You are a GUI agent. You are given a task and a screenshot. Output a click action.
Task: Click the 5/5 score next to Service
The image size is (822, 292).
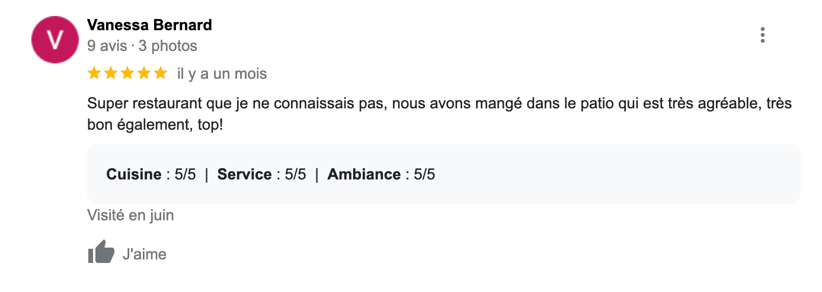click(x=295, y=175)
